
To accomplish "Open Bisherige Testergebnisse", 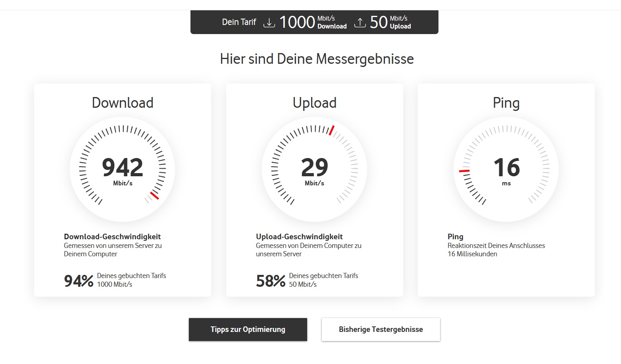I will click(x=381, y=329).
